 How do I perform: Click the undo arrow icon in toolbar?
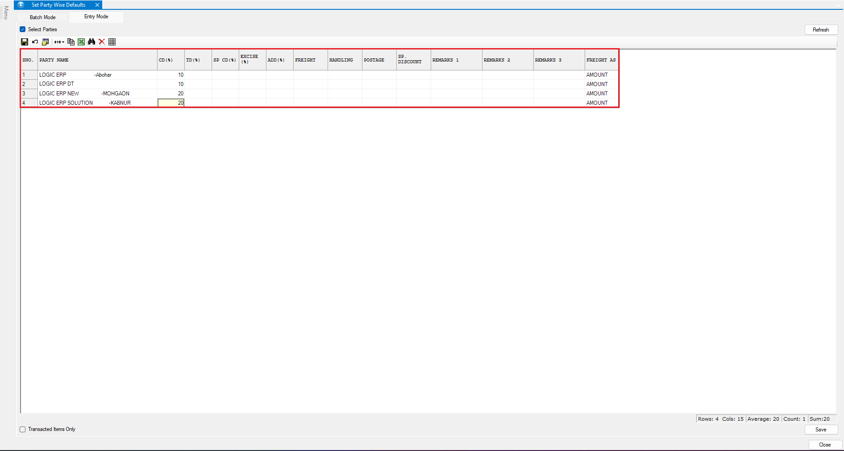(35, 42)
